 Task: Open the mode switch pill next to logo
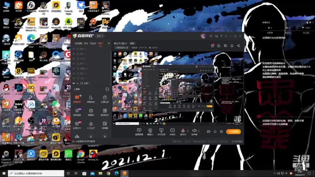[100, 36]
